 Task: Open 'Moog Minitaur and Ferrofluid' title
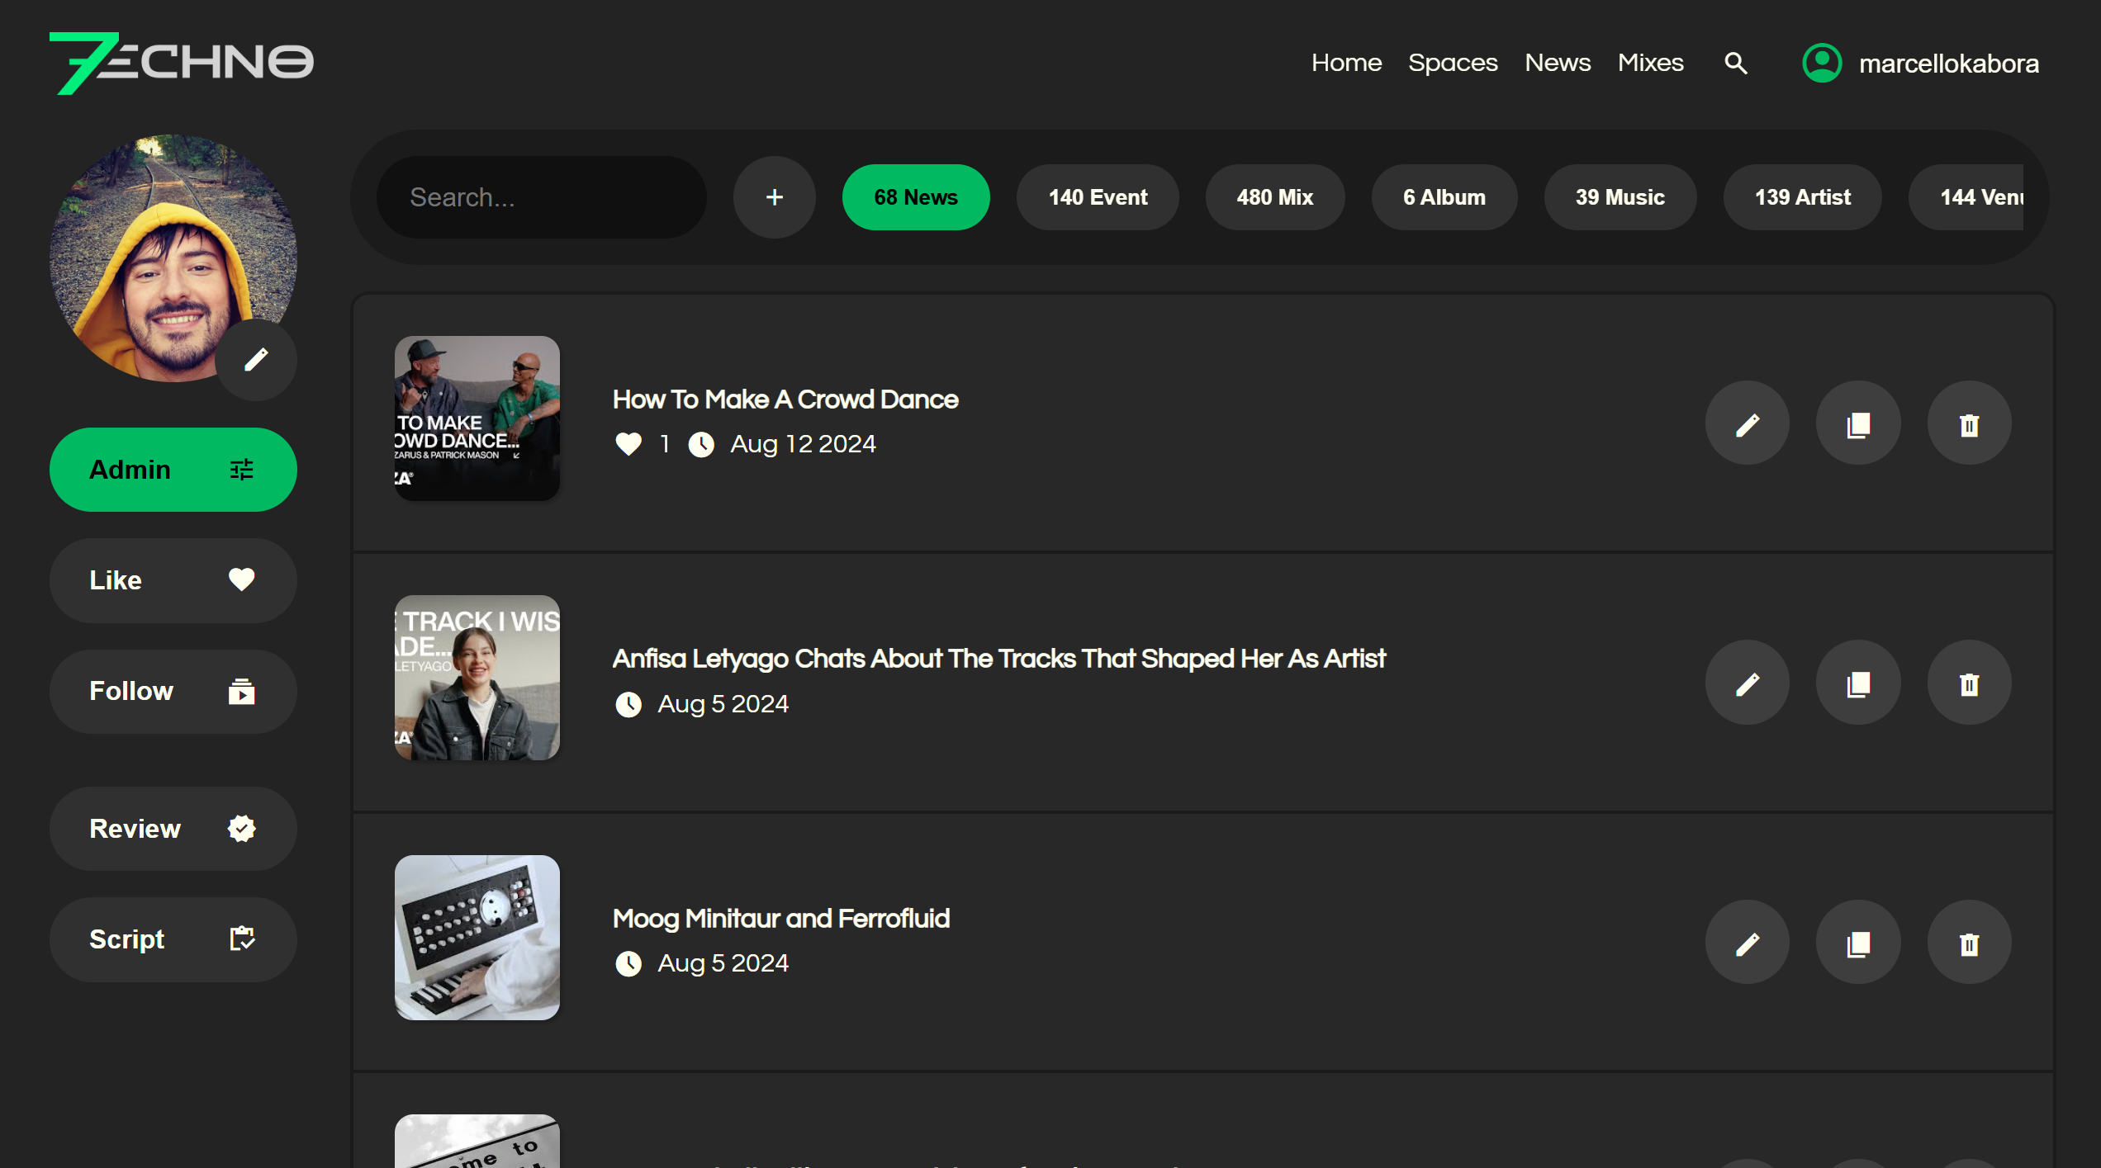click(781, 918)
